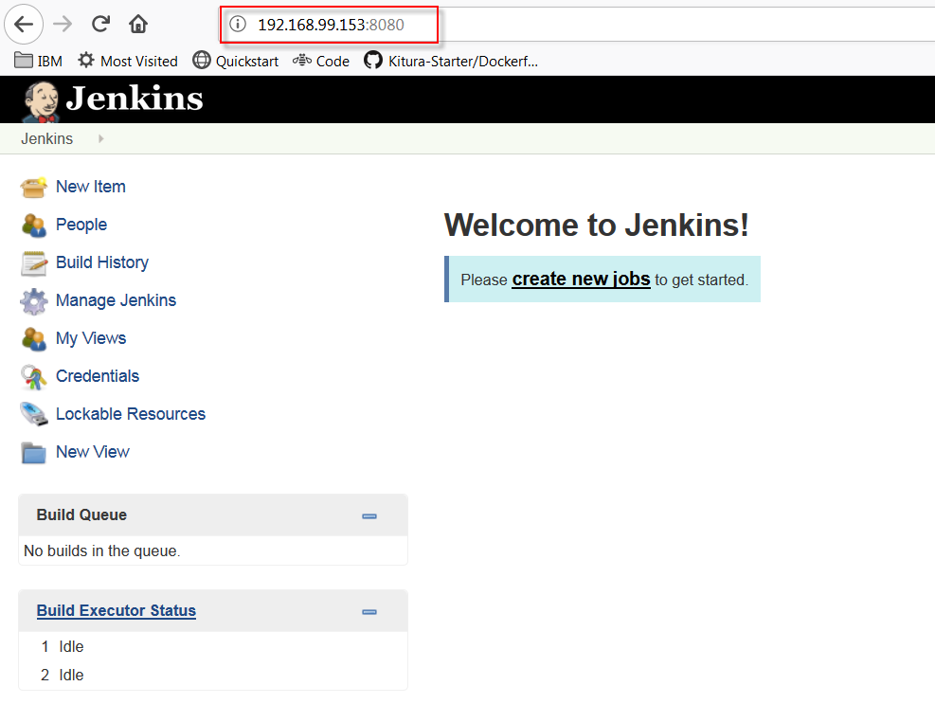Click the Jenkins breadcrumb link
Screen dimensions: 935x722
point(47,139)
